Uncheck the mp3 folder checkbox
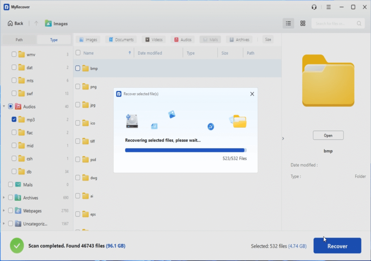 pyautogui.click(x=14, y=119)
